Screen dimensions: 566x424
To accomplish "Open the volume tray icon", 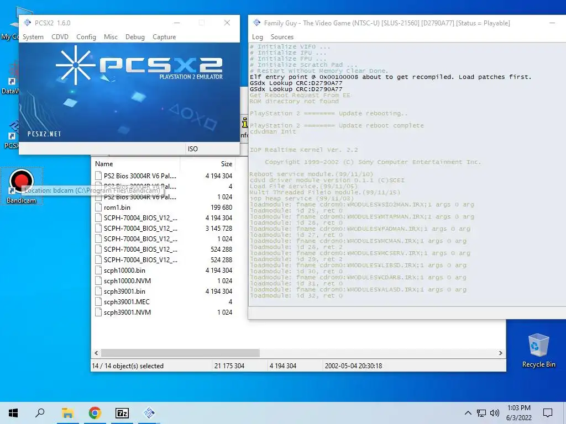I will (495, 413).
